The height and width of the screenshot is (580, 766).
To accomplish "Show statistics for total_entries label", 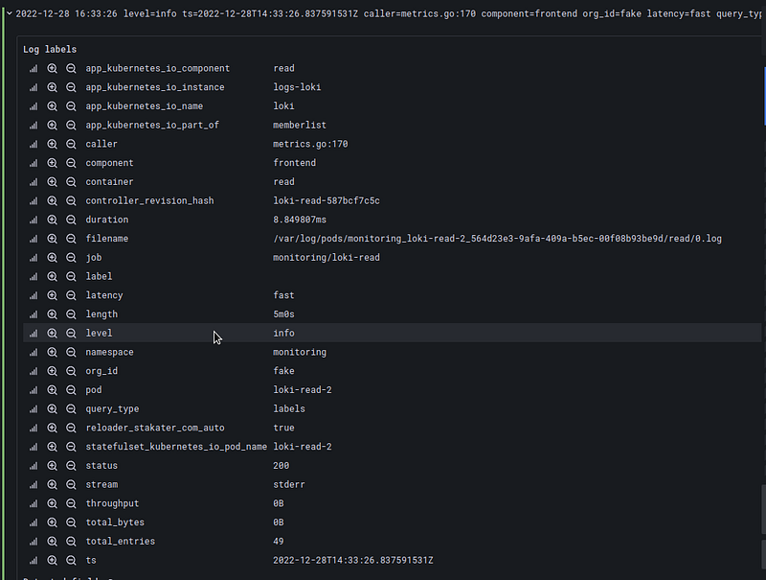I will point(34,542).
